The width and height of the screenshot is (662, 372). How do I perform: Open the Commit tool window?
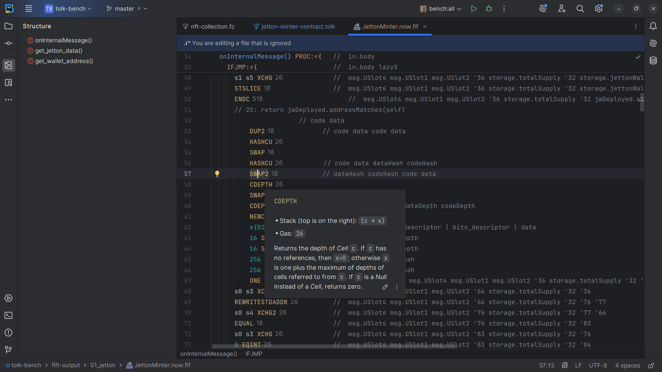click(x=9, y=43)
